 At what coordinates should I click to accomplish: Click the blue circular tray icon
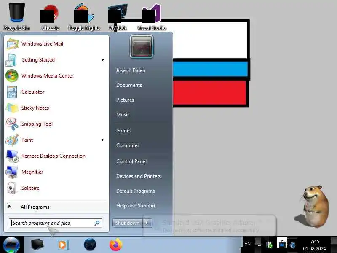292,245
